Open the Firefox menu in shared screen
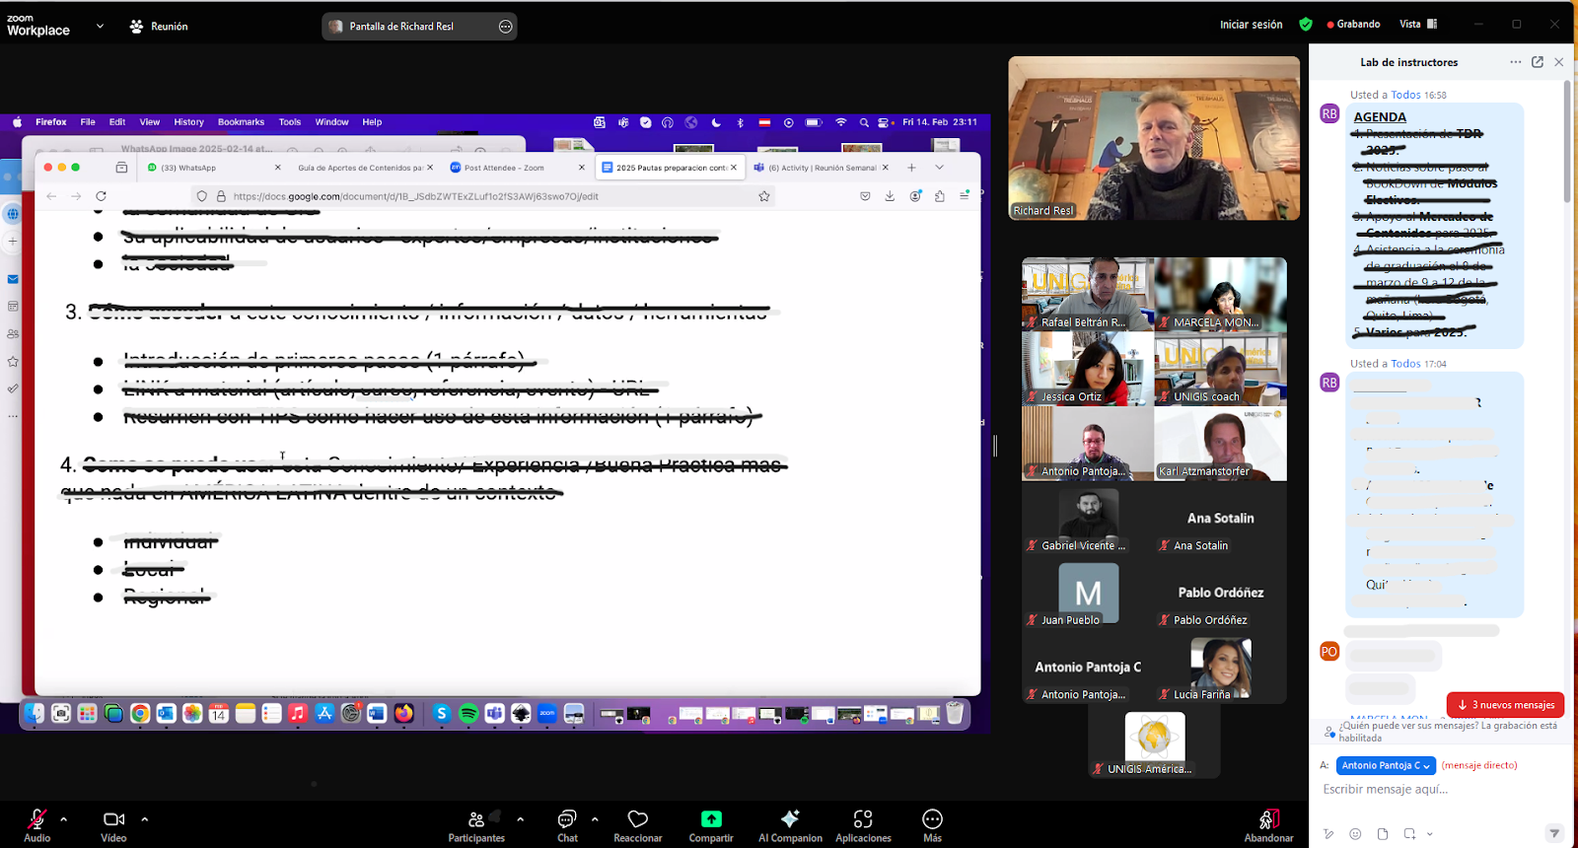This screenshot has height=848, width=1578. [50, 122]
